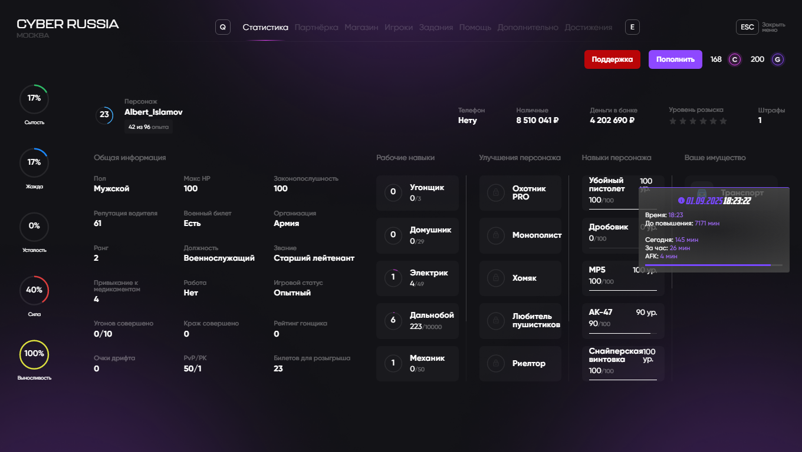802x452 pixels.
Task: Click the Билетов для розыгрыша 23 value
Action: coord(278,368)
